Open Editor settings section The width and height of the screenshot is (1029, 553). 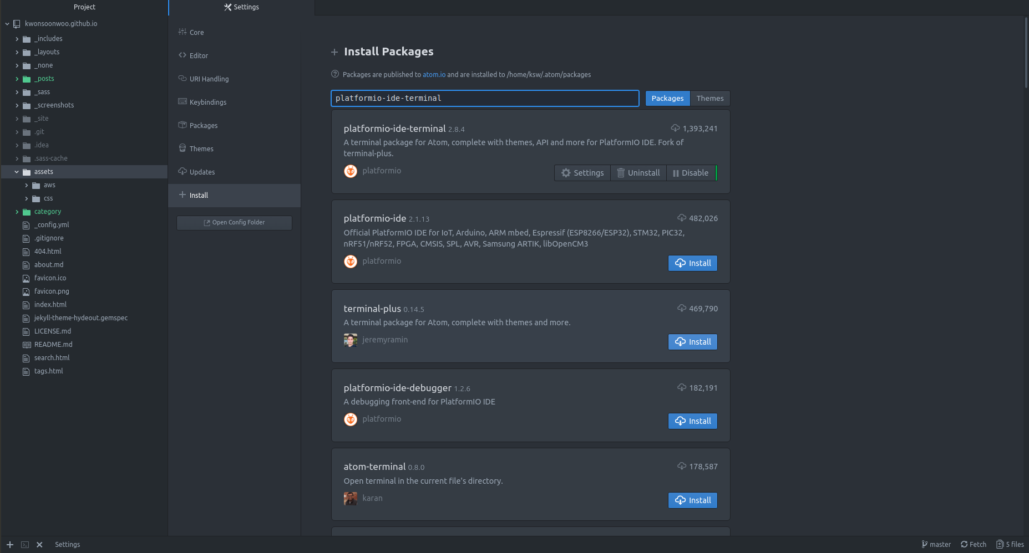tap(235, 56)
